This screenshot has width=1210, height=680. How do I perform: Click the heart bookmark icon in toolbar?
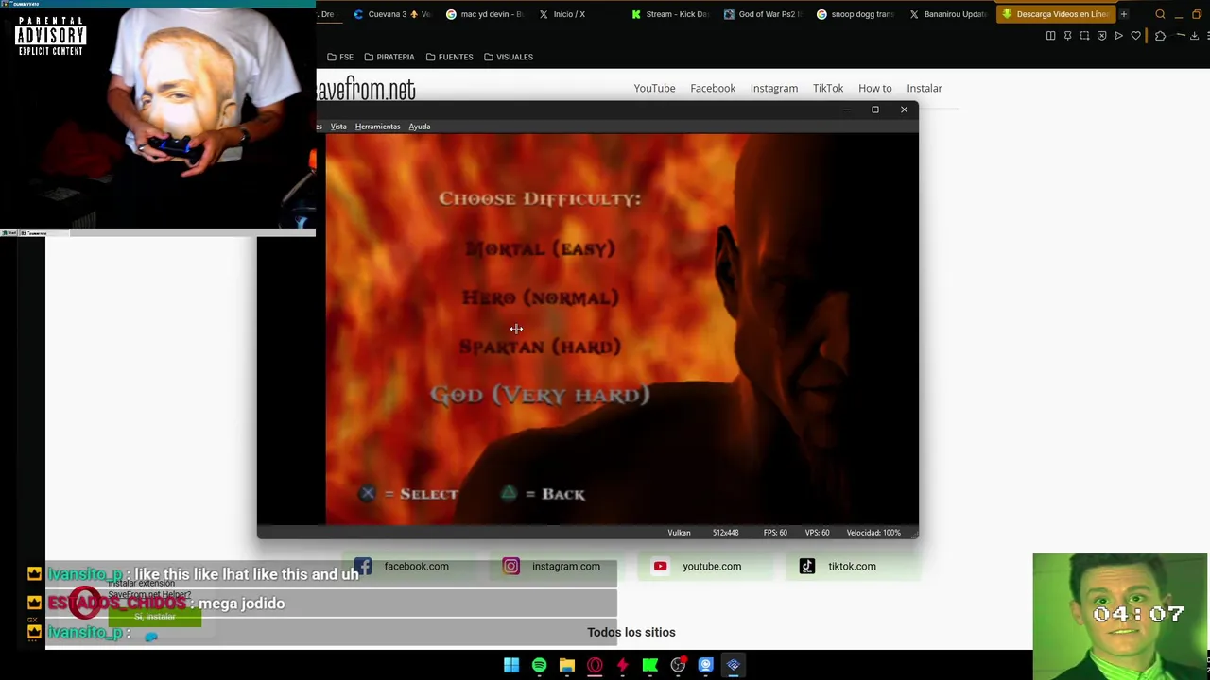click(1136, 36)
